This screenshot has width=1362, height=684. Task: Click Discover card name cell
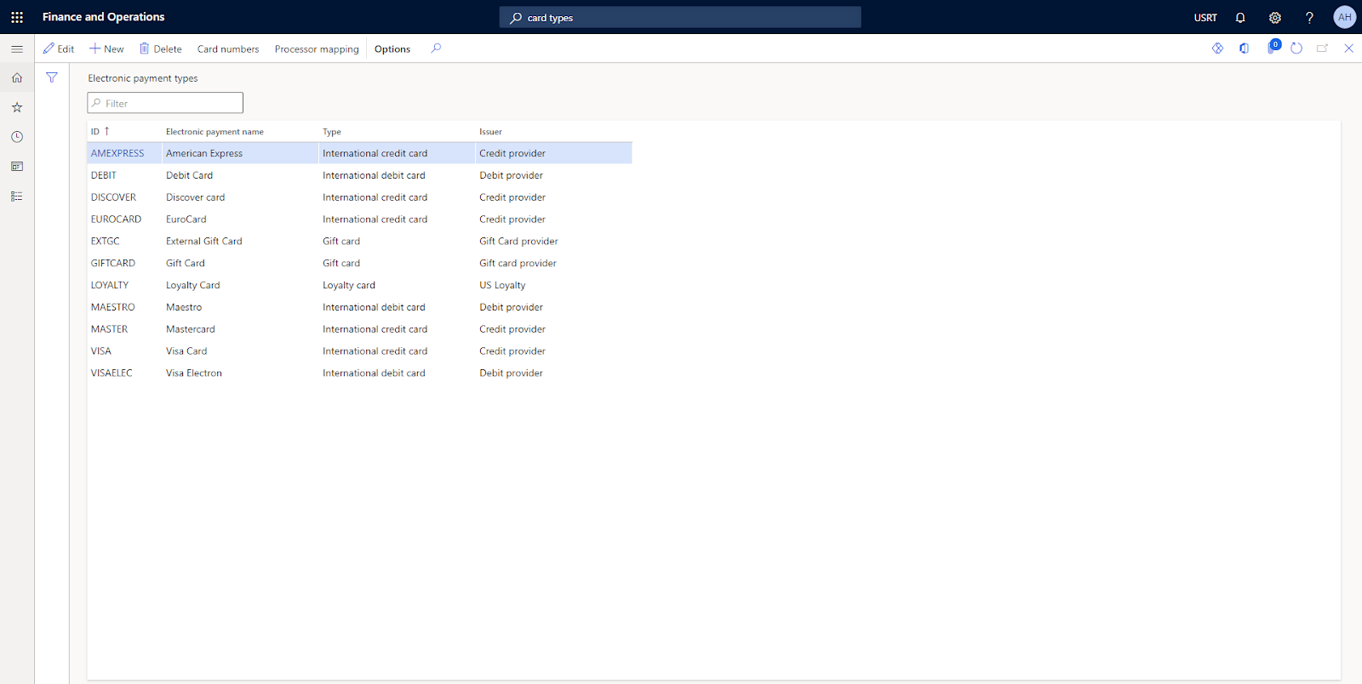(x=196, y=197)
